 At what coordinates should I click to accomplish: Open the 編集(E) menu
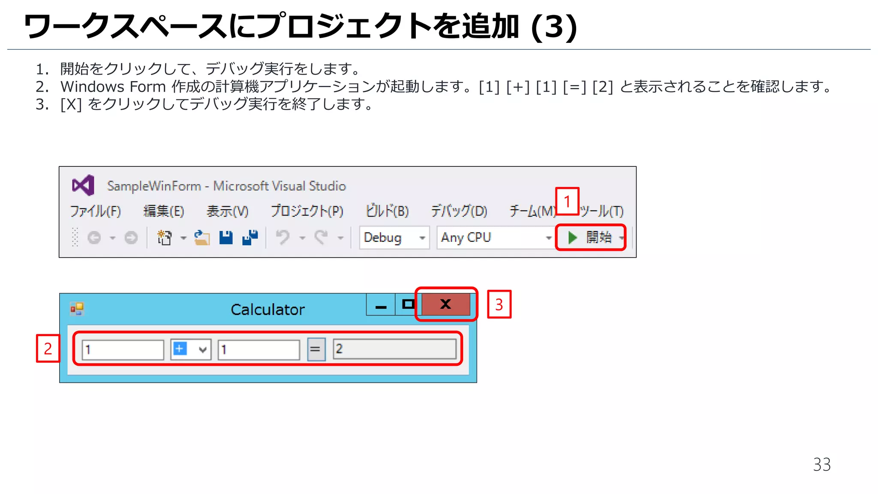click(163, 211)
